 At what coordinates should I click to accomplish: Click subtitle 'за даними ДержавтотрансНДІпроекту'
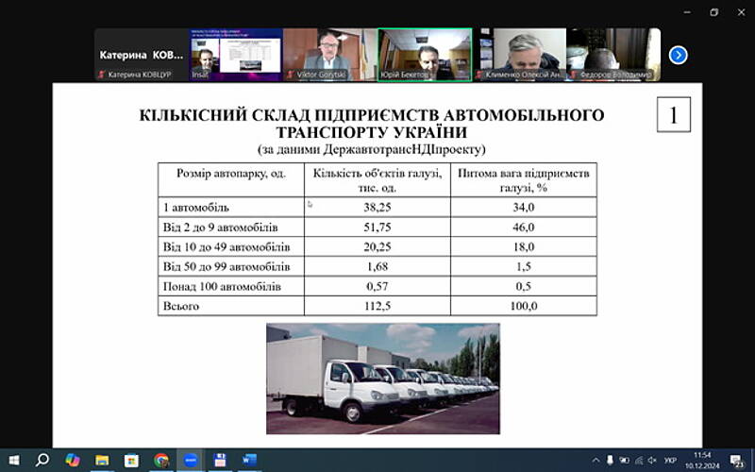click(x=372, y=150)
